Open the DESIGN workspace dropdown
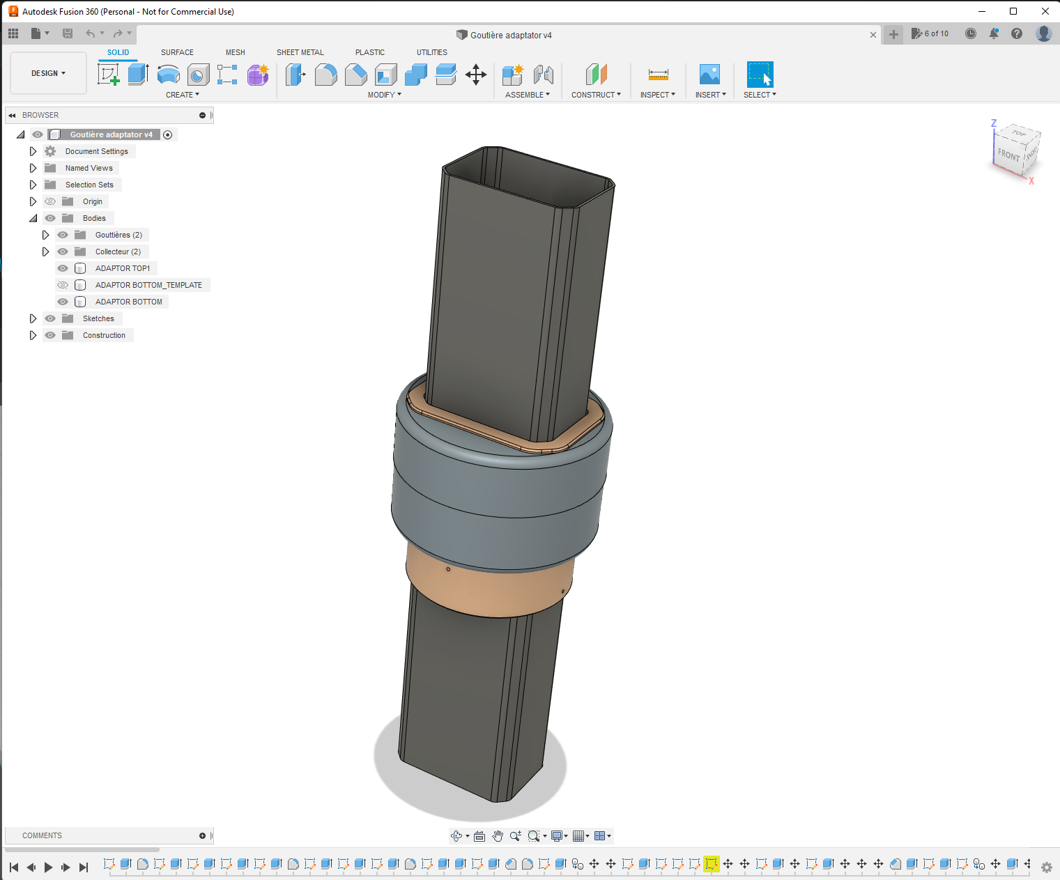 (x=49, y=73)
